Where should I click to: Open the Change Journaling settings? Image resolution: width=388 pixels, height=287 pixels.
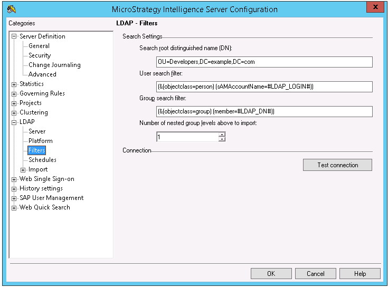pyautogui.click(x=54, y=65)
